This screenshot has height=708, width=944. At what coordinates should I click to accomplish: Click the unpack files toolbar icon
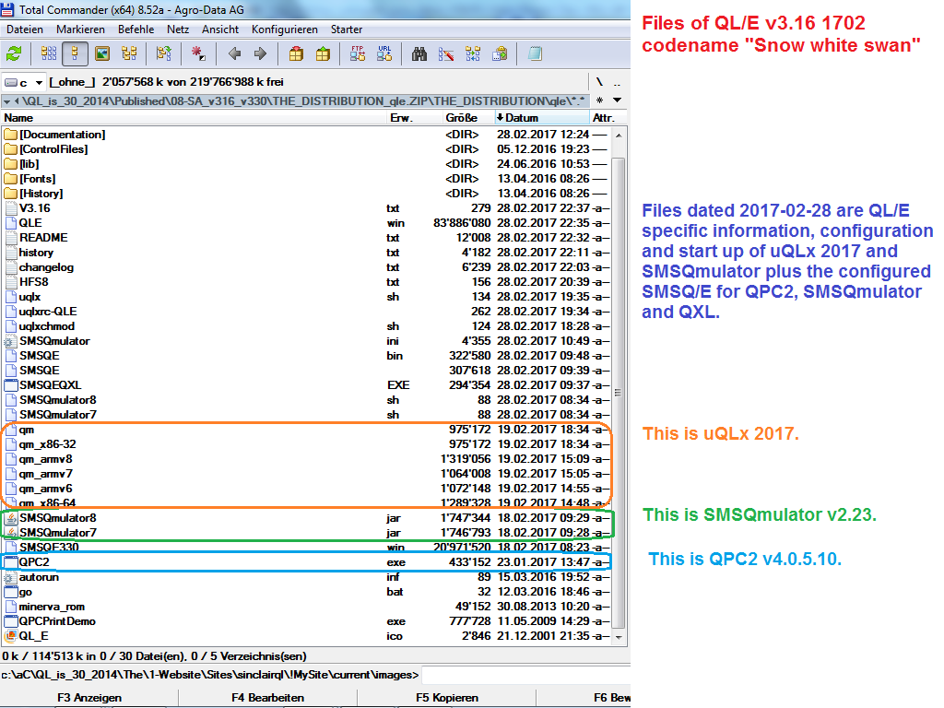pyautogui.click(x=323, y=53)
